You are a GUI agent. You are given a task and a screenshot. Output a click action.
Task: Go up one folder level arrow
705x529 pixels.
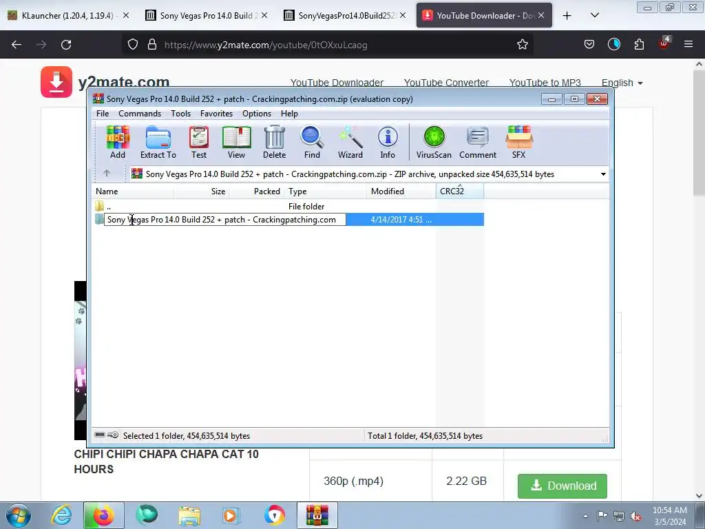107,174
